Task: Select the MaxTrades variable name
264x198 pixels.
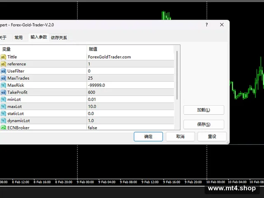Action: [x=18, y=78]
